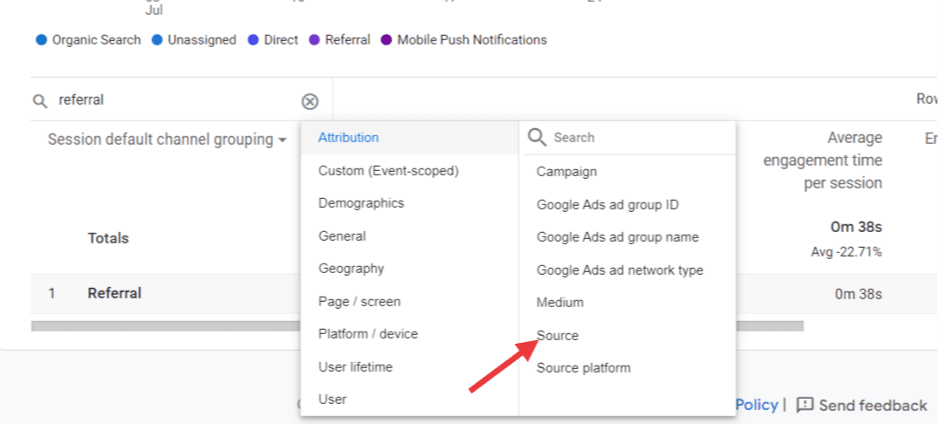The height and width of the screenshot is (424, 938).
Task: Select the Custom (Event-scoped) category
Action: (x=410, y=171)
